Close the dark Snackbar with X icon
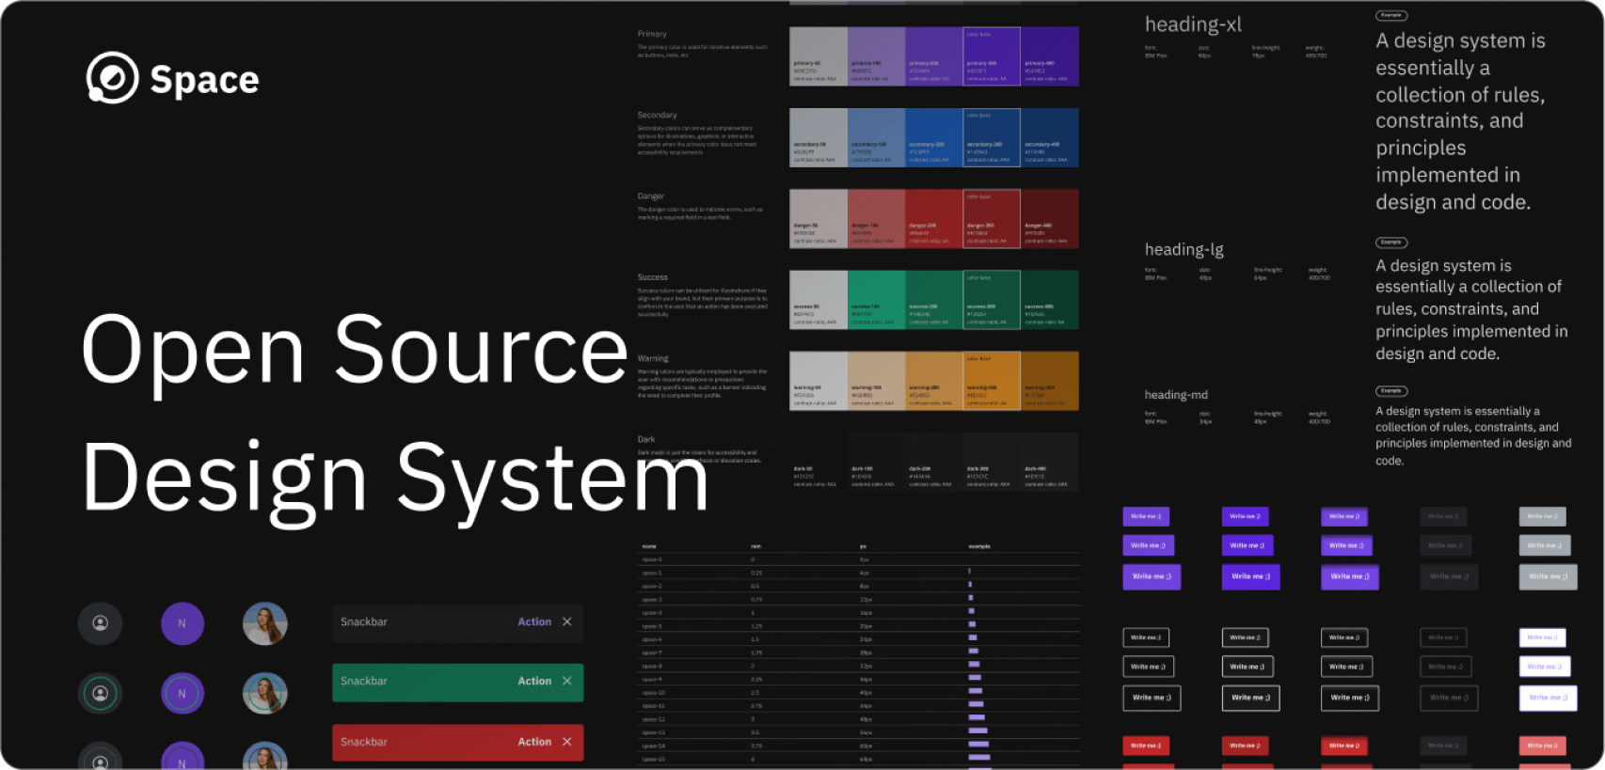The height and width of the screenshot is (770, 1605). (567, 621)
